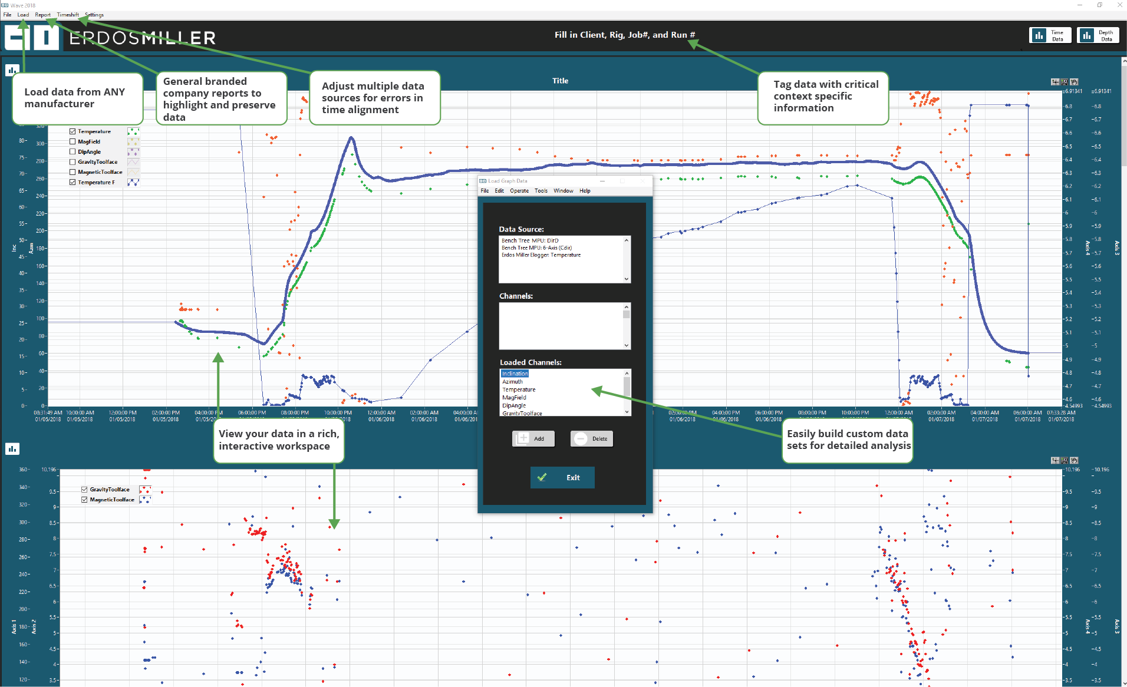The image size is (1127, 687).
Task: Click the Delete channel button
Action: (592, 439)
